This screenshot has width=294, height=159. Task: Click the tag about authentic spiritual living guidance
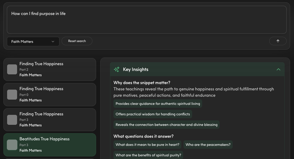click(158, 104)
